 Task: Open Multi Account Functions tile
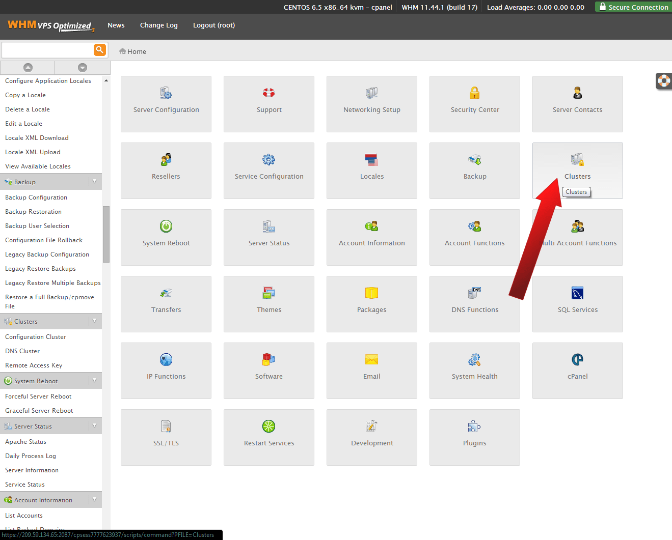(578, 237)
